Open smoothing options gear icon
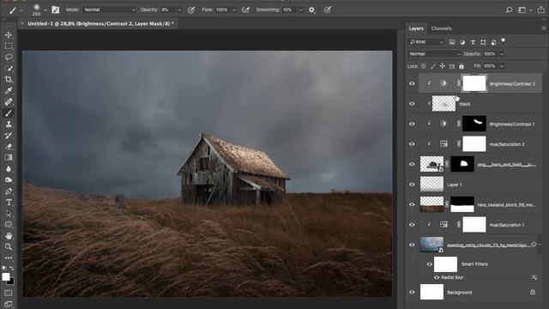The image size is (549, 309). (311, 9)
